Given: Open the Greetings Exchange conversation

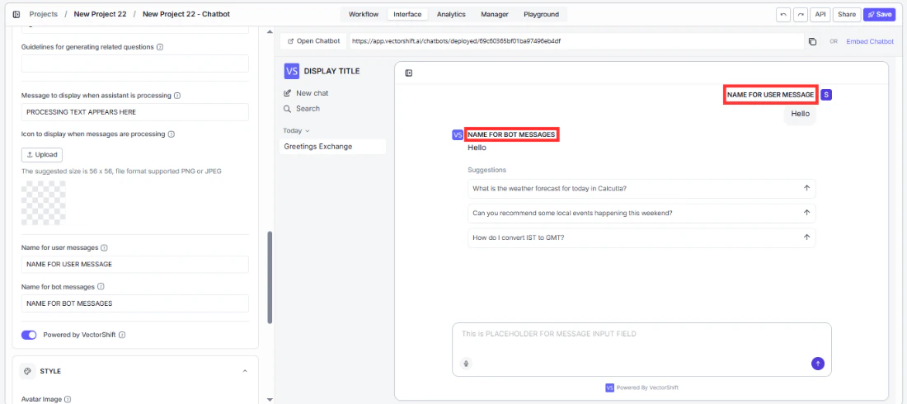Looking at the screenshot, I should click(332, 147).
